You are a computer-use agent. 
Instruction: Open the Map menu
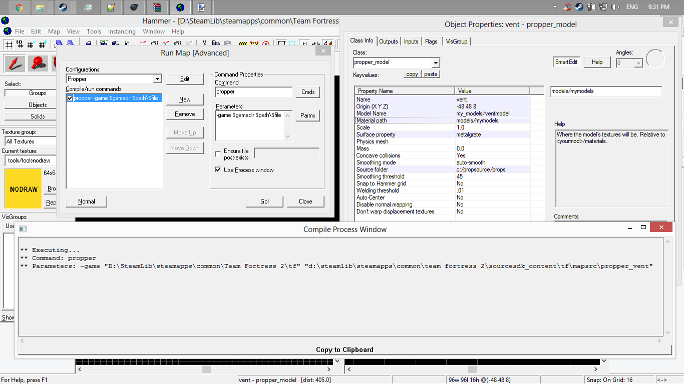pos(54,31)
